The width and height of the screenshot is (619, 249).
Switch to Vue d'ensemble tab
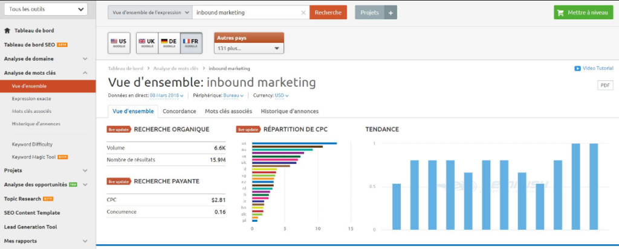click(x=133, y=111)
